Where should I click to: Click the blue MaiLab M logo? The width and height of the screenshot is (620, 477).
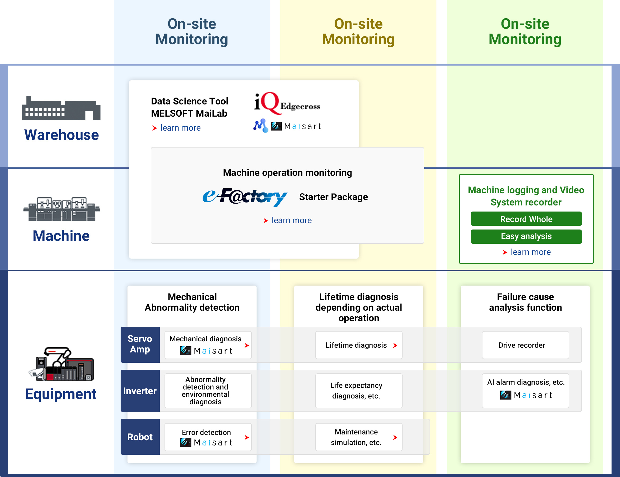tap(260, 126)
